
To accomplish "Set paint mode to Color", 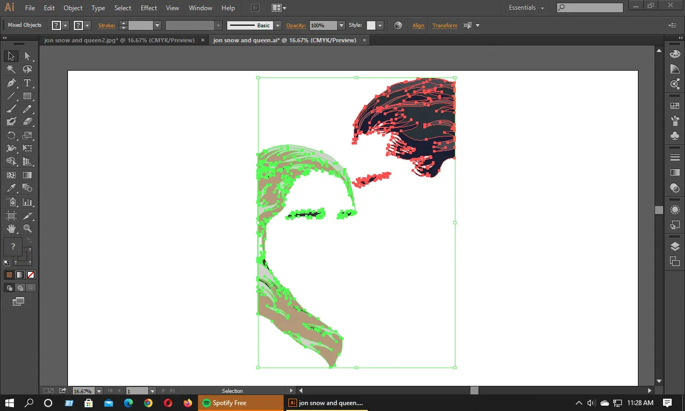I will coord(9,275).
